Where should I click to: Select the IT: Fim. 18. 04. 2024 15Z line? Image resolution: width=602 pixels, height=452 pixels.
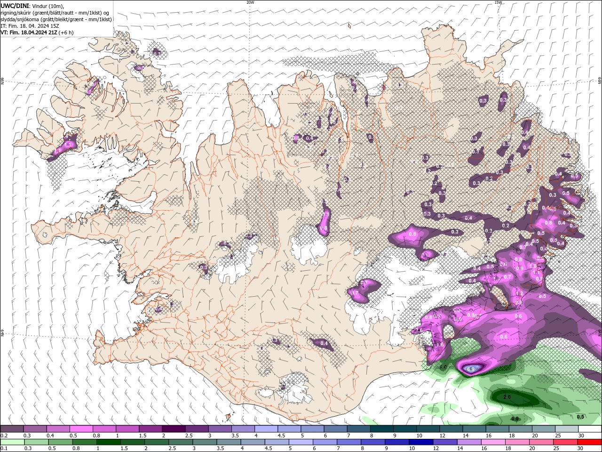point(30,26)
